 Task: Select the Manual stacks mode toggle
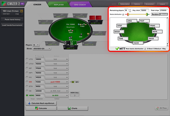[x=164, y=14]
